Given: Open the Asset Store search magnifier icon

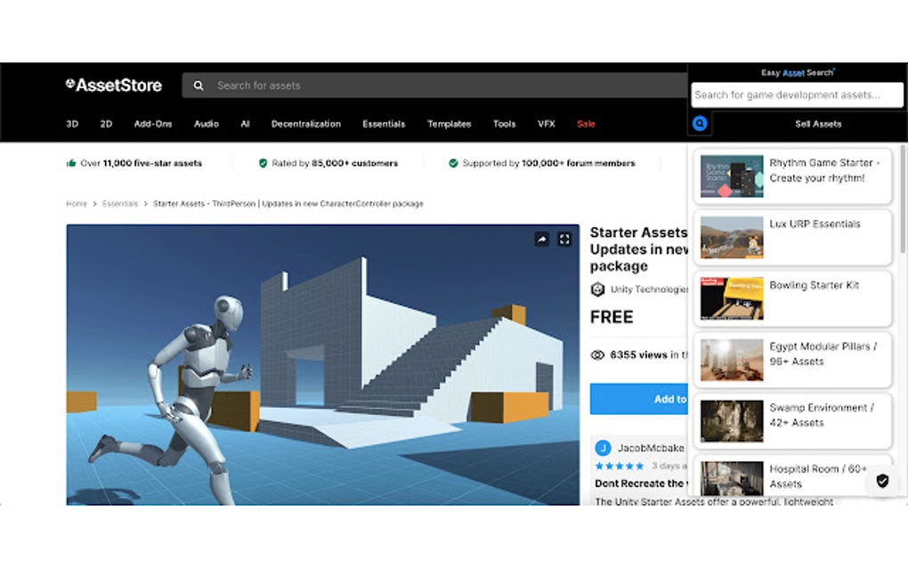Looking at the screenshot, I should click(x=199, y=85).
